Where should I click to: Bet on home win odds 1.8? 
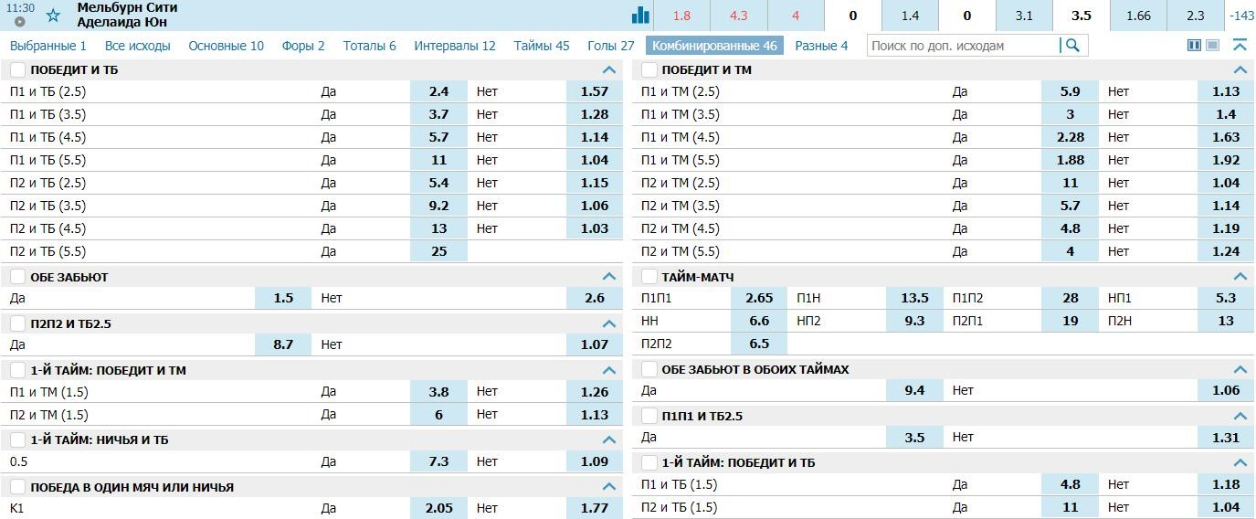681,16
